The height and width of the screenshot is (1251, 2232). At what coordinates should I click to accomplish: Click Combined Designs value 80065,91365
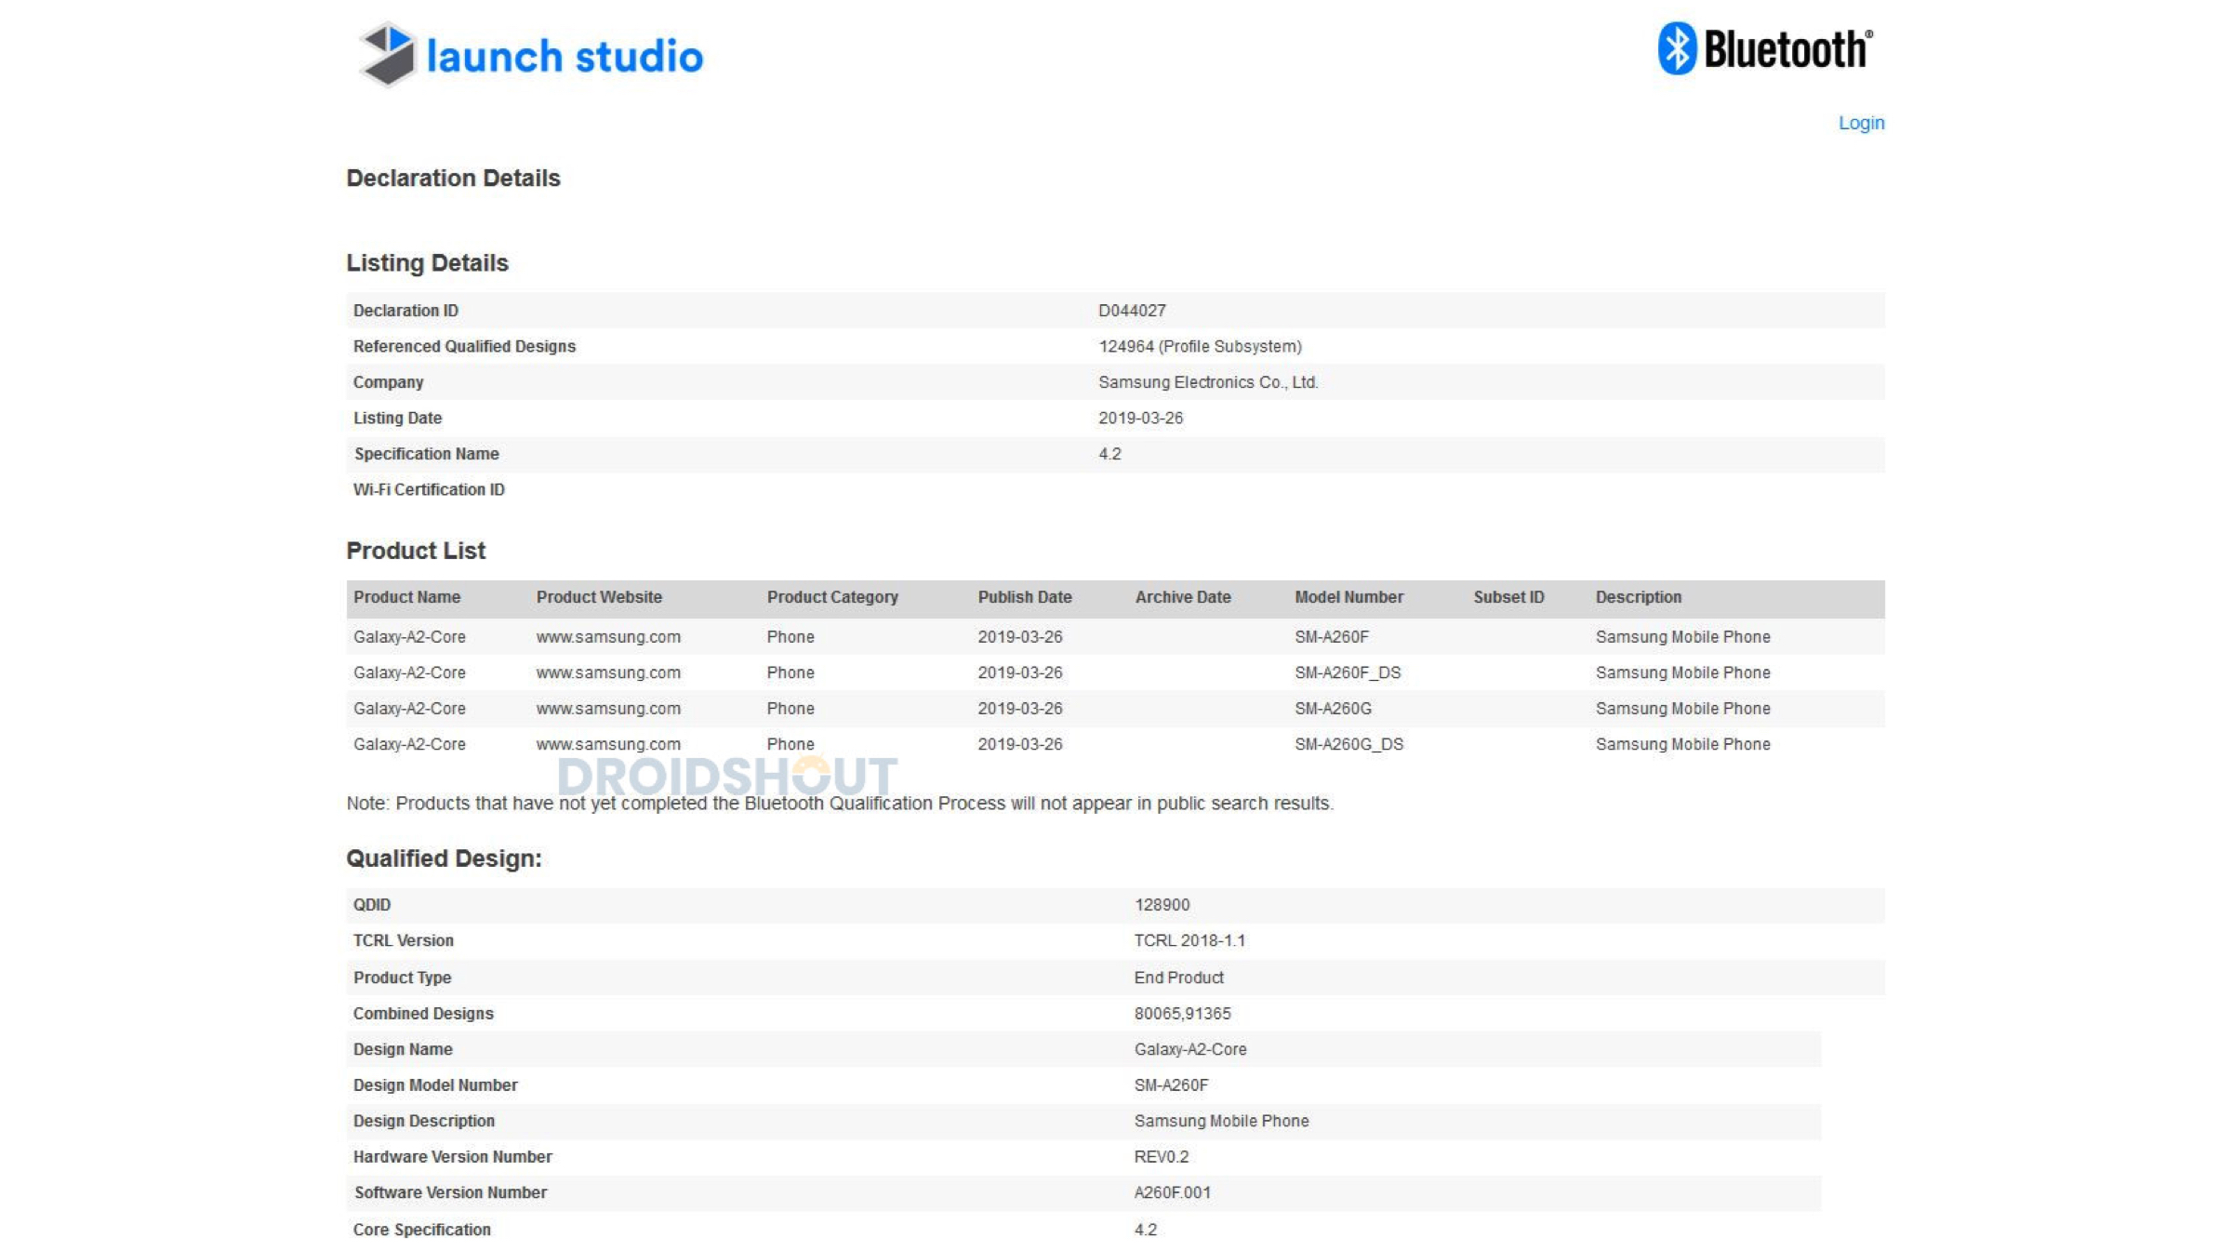1181,1014
